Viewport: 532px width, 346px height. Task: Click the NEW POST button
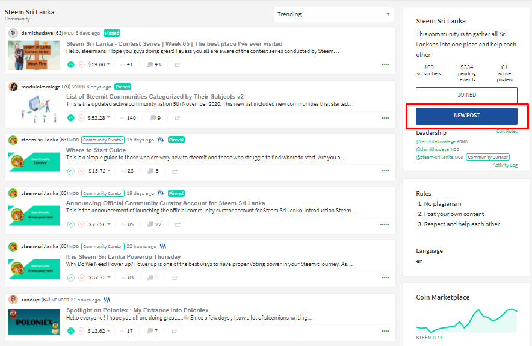tap(466, 116)
